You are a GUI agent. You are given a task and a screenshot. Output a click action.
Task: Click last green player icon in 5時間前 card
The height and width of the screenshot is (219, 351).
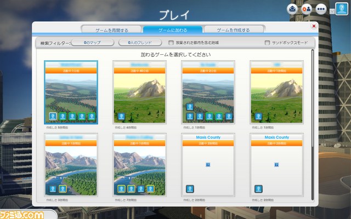[92, 117]
